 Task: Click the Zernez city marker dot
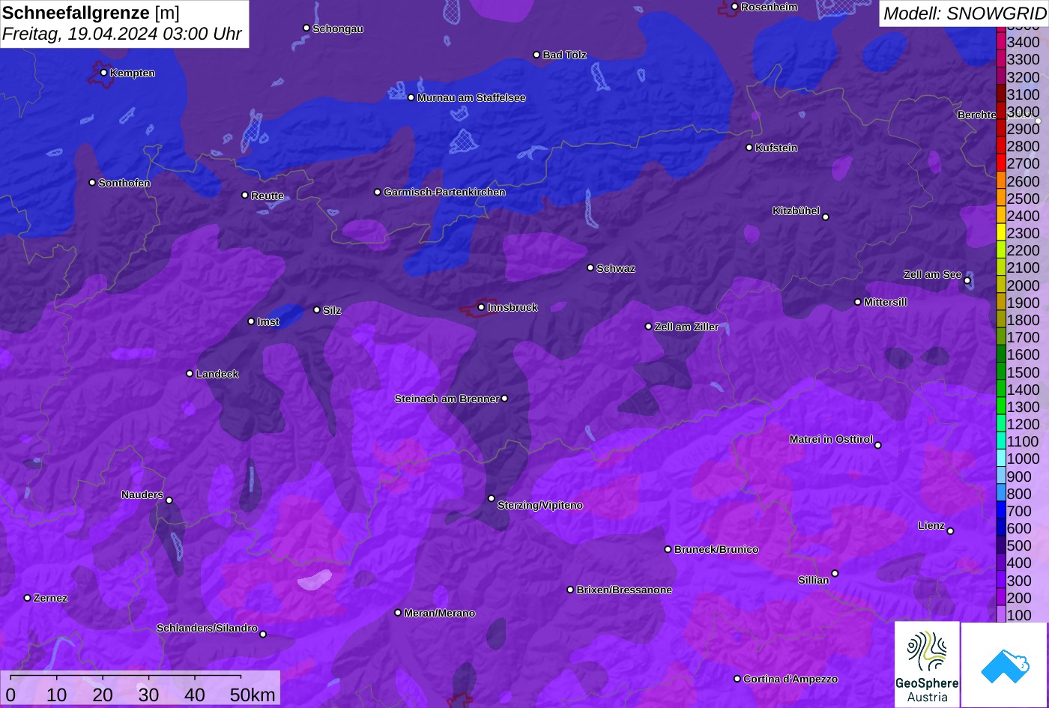(x=28, y=598)
